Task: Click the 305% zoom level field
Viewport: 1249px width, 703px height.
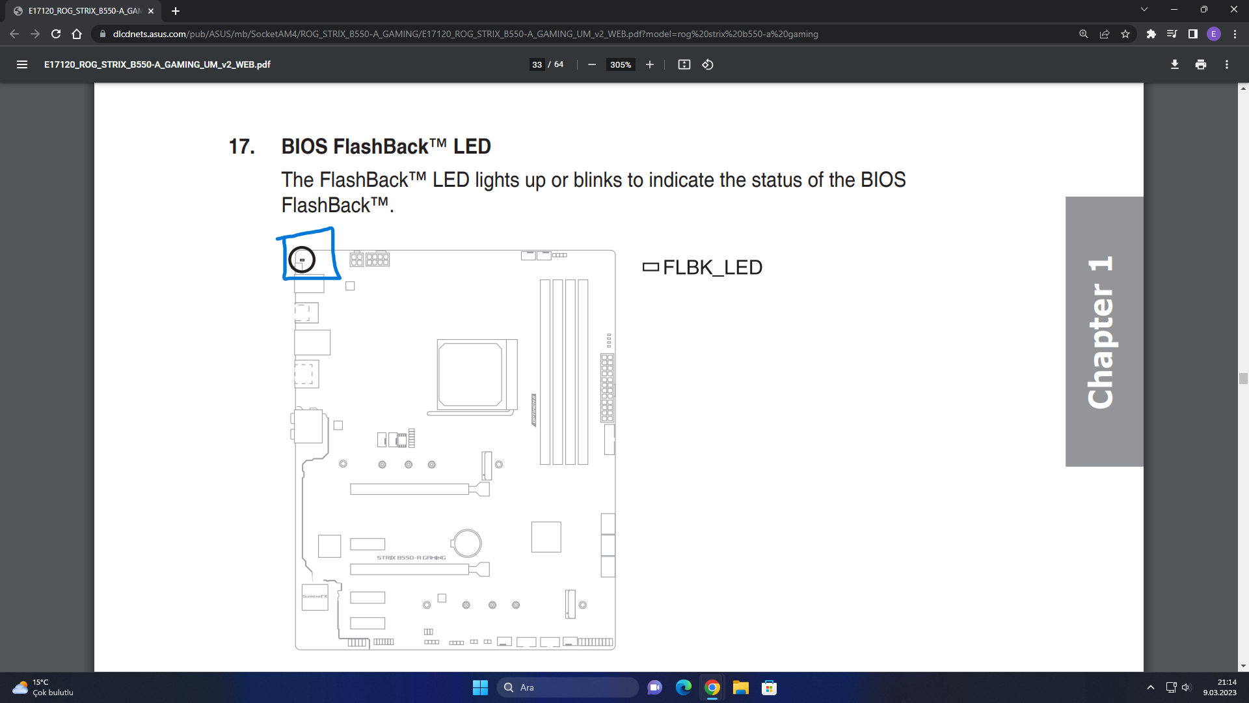Action: pos(620,64)
